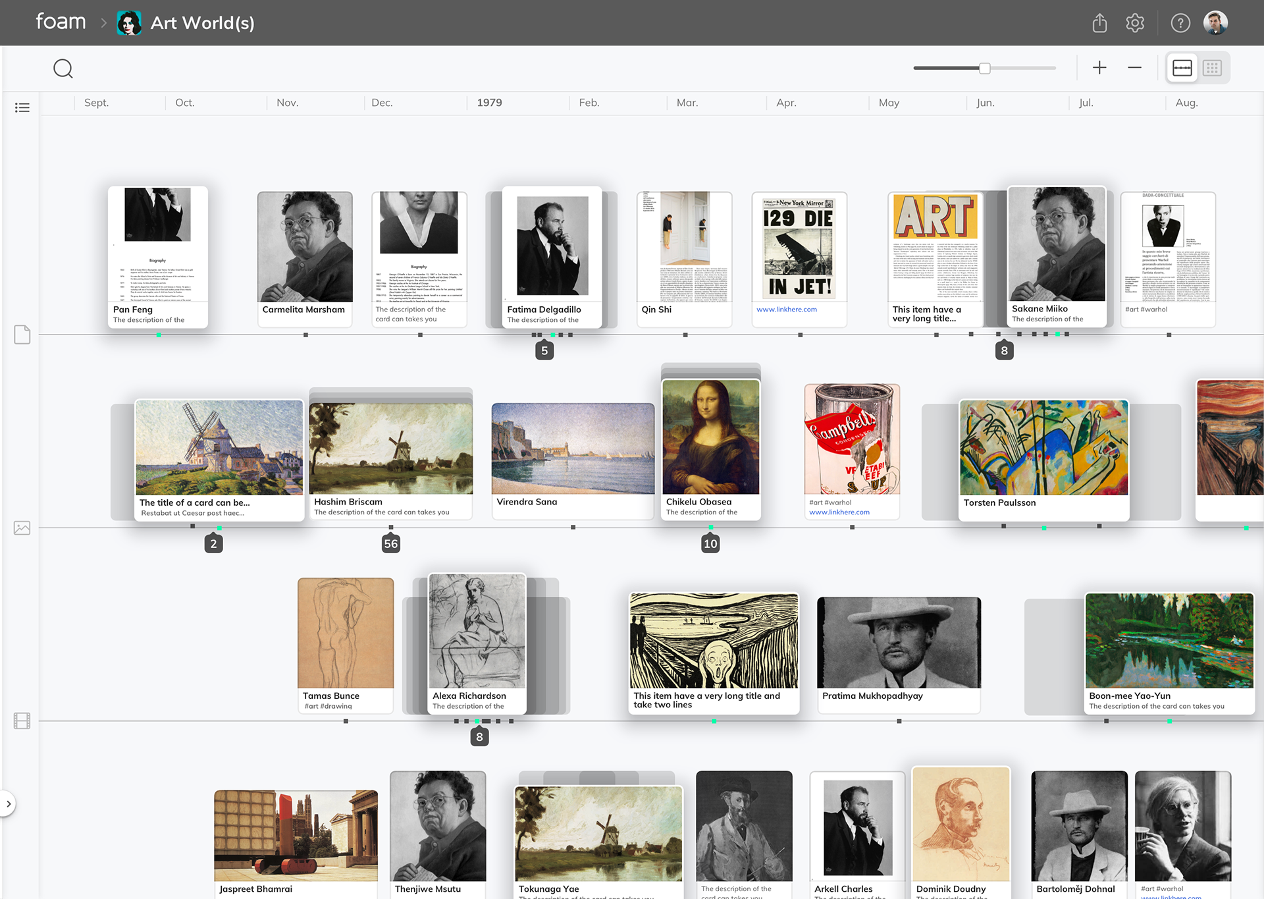Click the share/export icon in header
This screenshot has height=899, width=1264.
[1099, 23]
